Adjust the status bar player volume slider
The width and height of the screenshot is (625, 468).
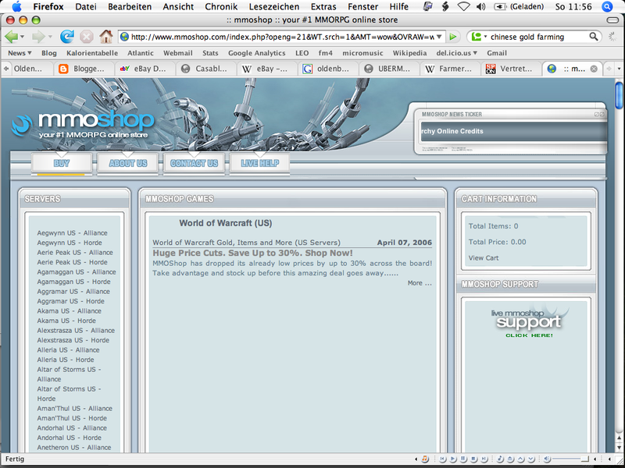(571, 459)
